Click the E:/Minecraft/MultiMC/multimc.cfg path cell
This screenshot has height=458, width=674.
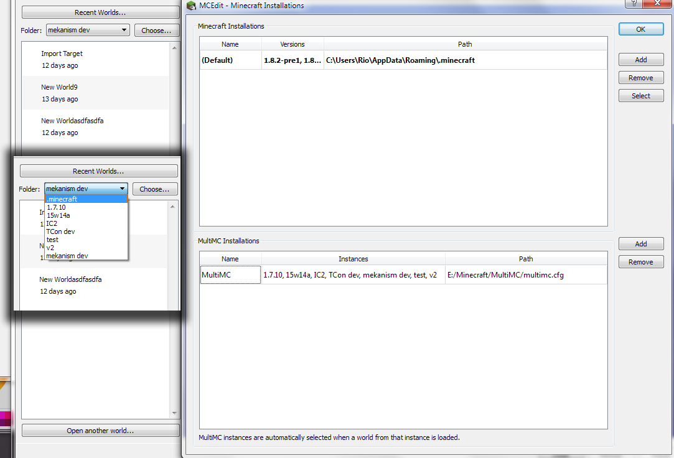[x=526, y=275]
